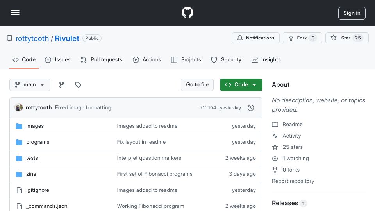Click the Sign in button
This screenshot has height=211, width=375.
click(x=352, y=13)
